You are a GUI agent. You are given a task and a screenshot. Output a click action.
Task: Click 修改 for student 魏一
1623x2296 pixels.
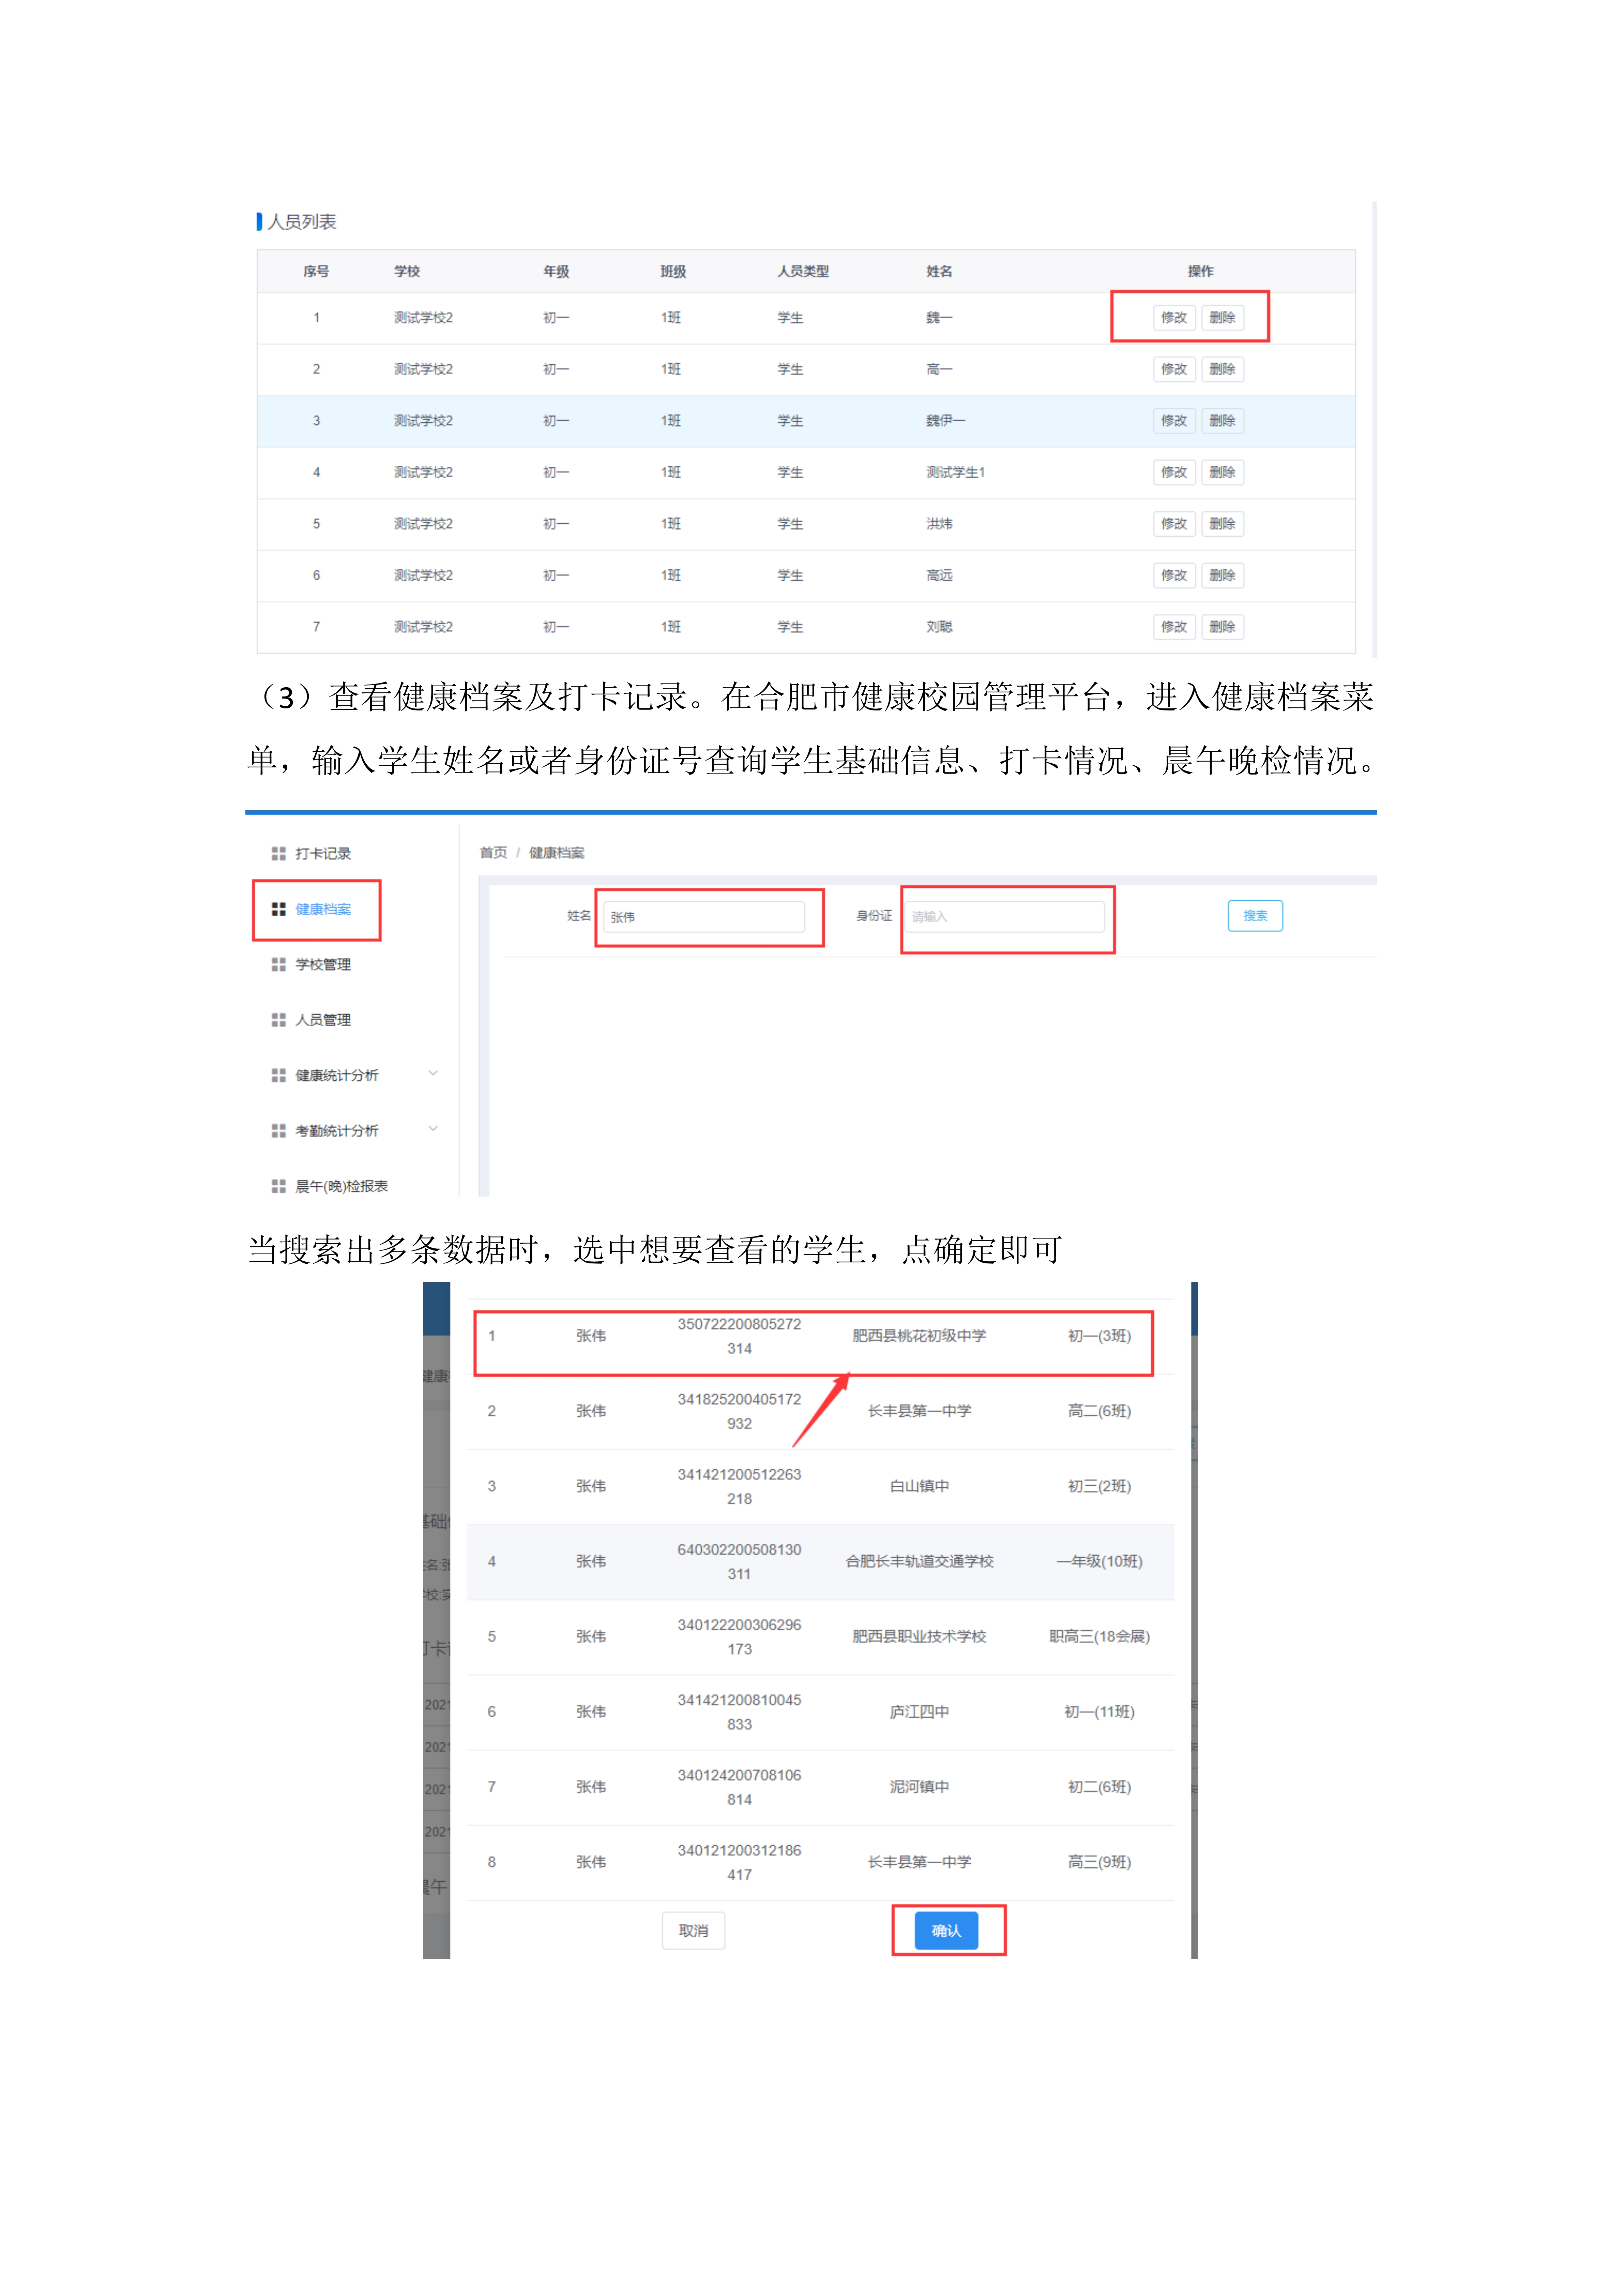point(1175,317)
